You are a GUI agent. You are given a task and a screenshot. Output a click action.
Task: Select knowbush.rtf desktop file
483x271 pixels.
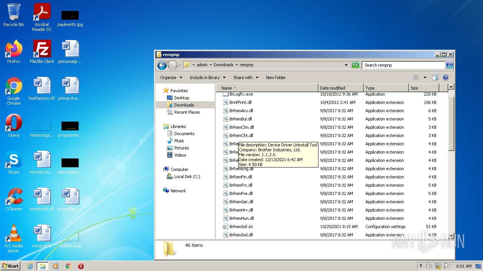tap(42, 199)
